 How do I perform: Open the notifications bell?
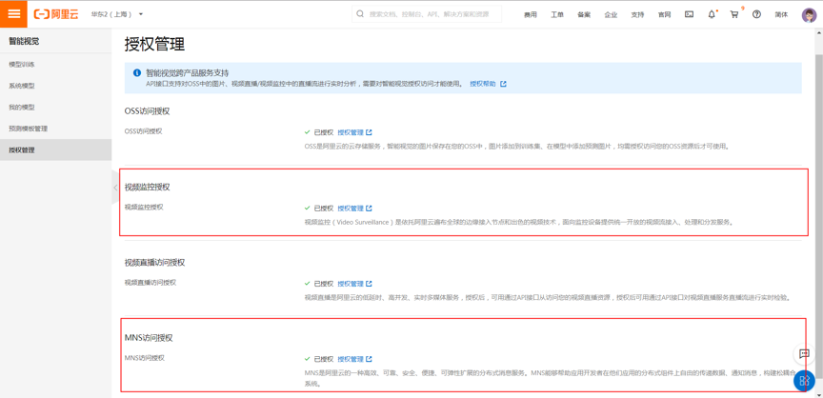point(712,14)
